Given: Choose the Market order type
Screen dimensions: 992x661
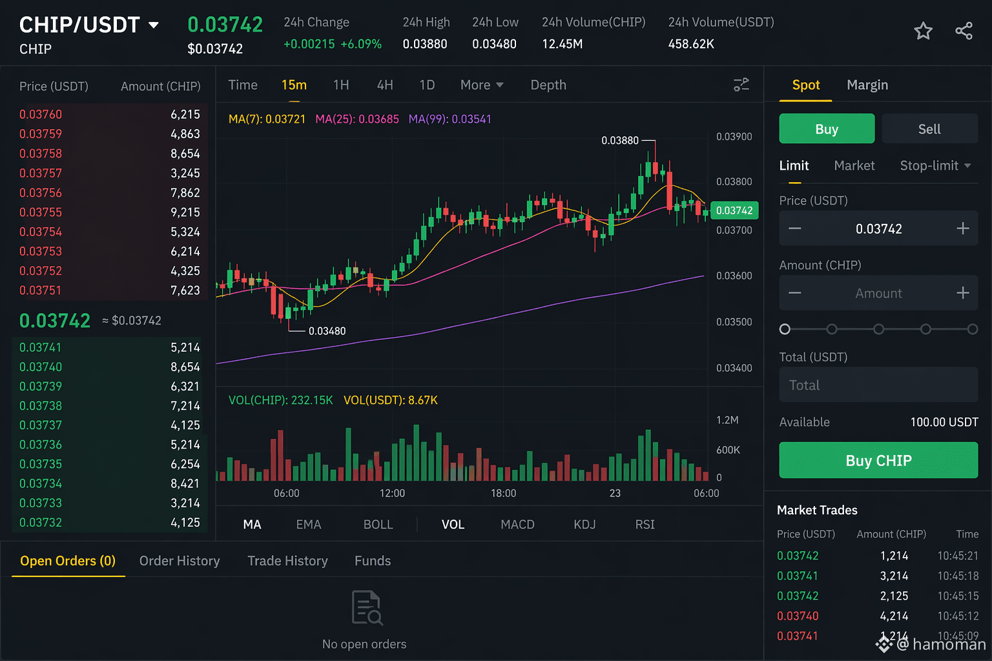Looking at the screenshot, I should coord(854,166).
